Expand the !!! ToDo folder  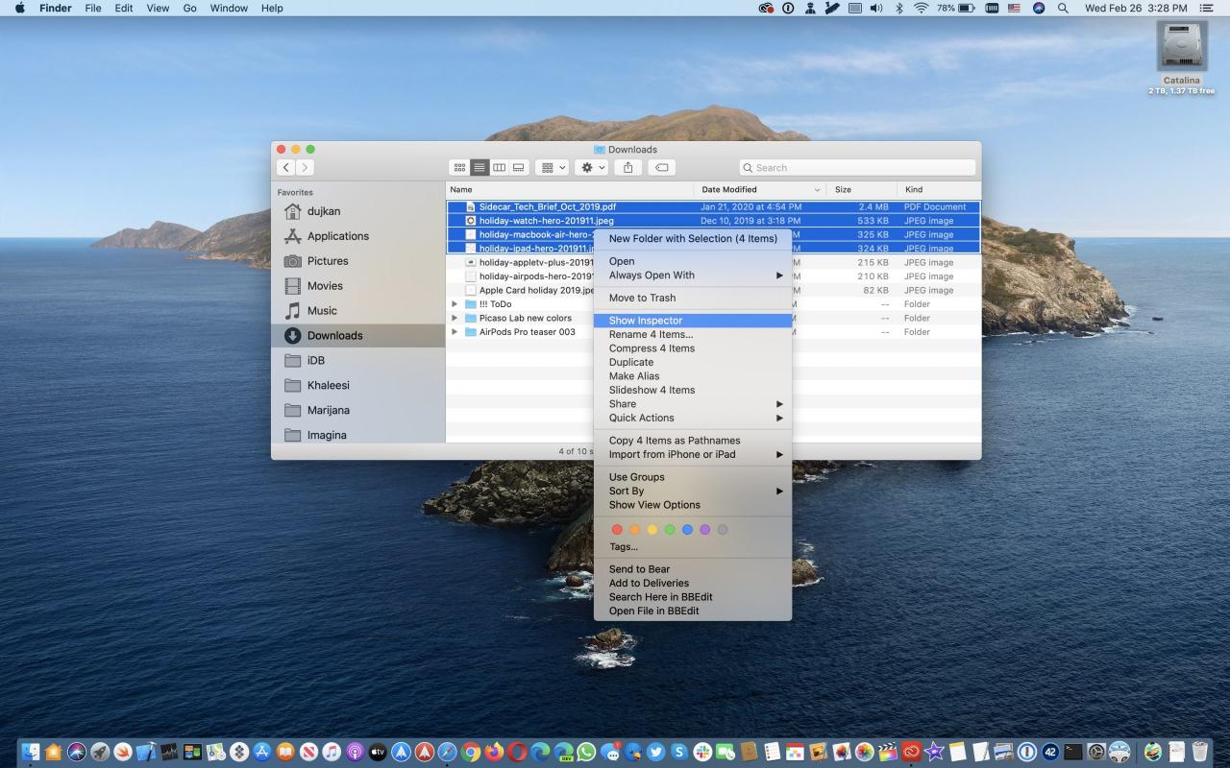455,304
